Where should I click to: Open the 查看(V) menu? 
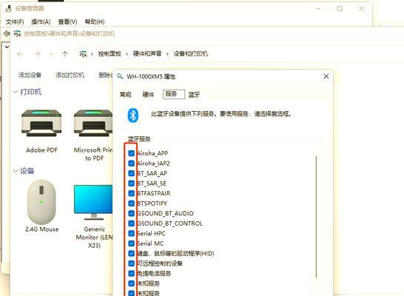click(67, 22)
